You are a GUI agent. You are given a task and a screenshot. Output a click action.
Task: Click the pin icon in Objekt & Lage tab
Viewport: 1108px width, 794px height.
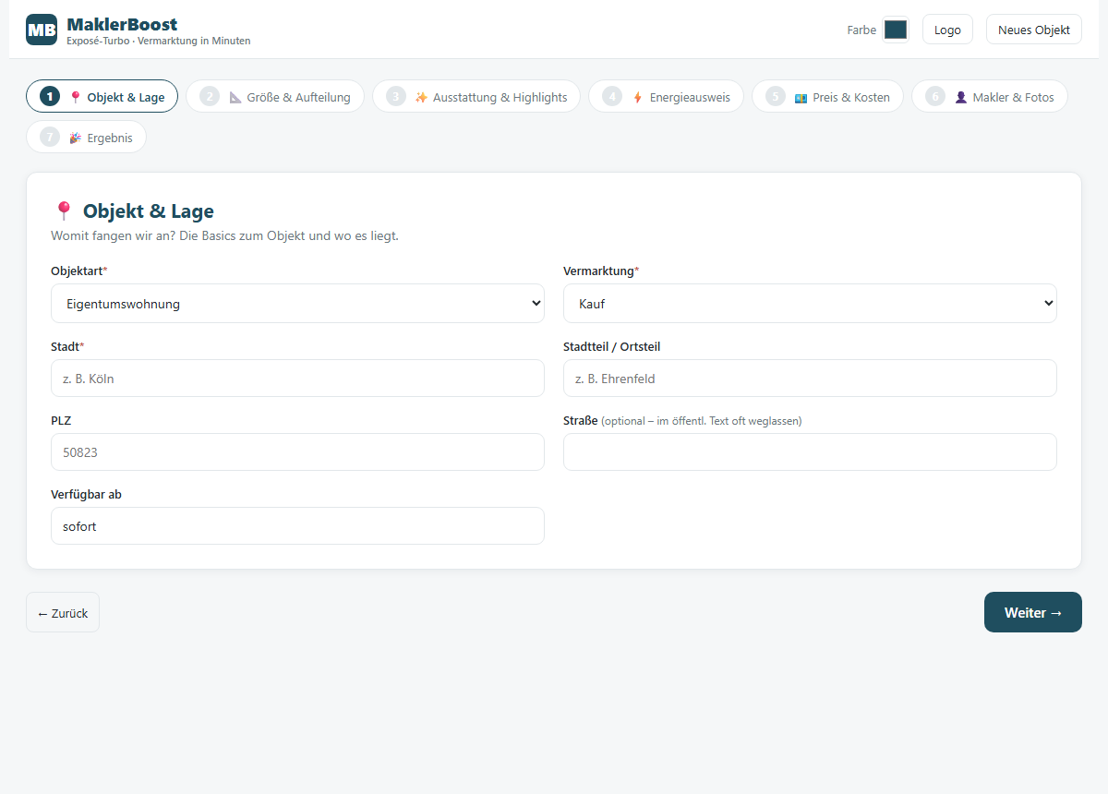(x=75, y=97)
